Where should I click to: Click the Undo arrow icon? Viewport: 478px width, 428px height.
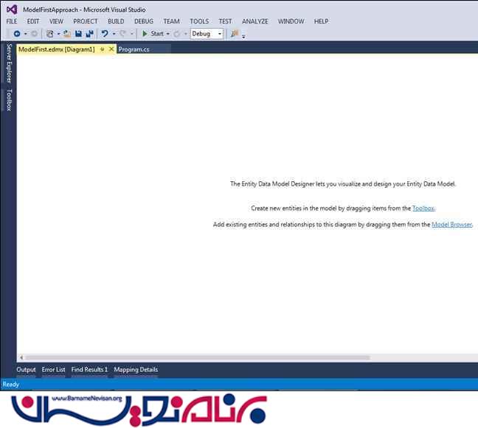(x=105, y=34)
